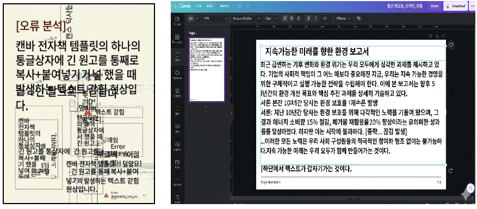Select the Page 1 thumbnail
The height and width of the screenshot is (209, 477).
coord(207,70)
